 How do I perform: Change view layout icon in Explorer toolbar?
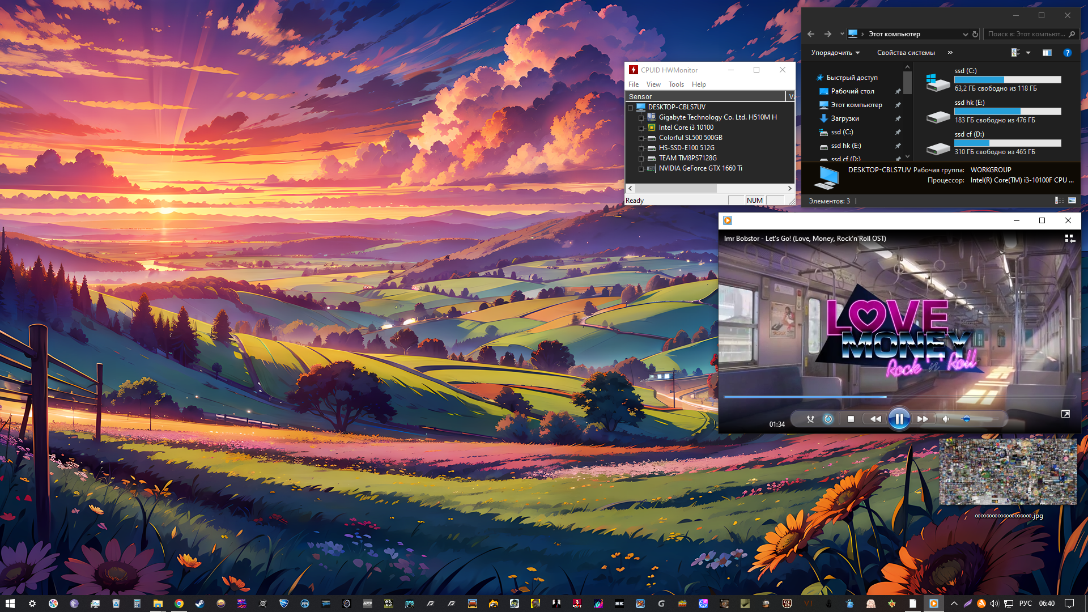point(1015,53)
